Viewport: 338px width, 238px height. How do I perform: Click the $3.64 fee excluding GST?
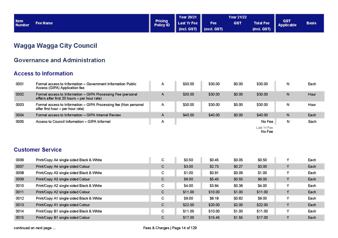coord(214,186)
